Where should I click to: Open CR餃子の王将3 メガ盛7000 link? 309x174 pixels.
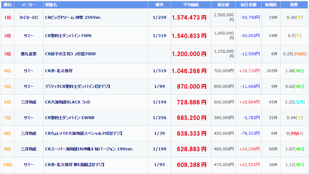click(x=70, y=54)
